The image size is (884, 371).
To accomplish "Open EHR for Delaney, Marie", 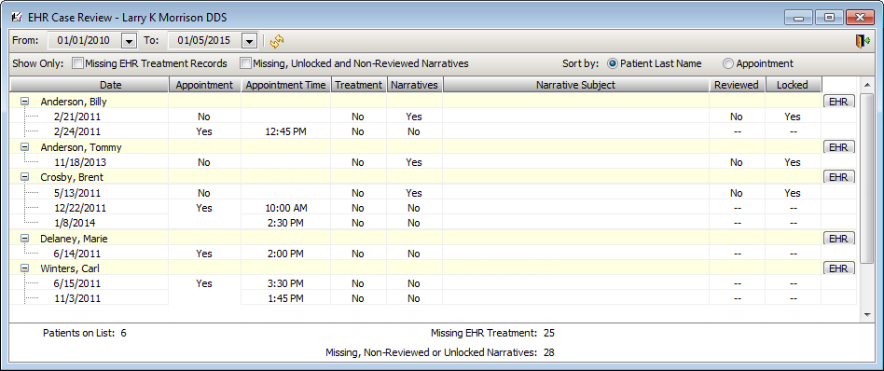I will click(839, 238).
